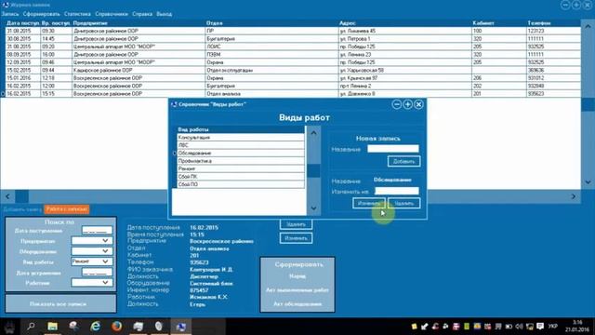Image resolution: width=595 pixels, height=335 pixels.
Task: Click the УКР language indicator
Action: point(553,327)
